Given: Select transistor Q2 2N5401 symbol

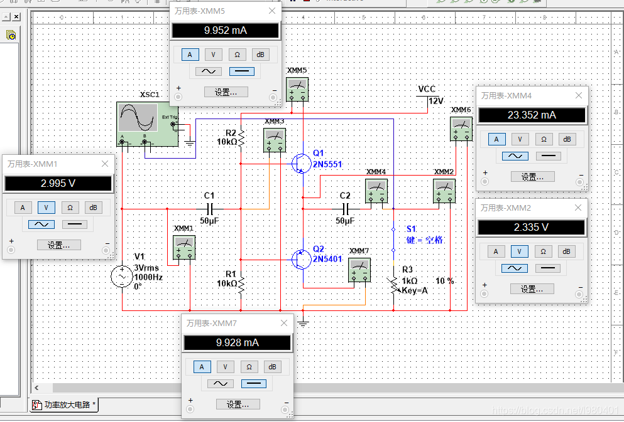Looking at the screenshot, I should coord(301,259).
